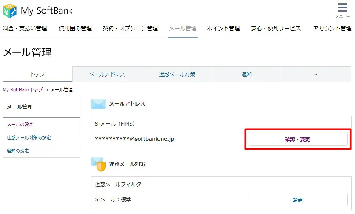Viewport: 355px width, 214px height.
Task: Open ポイント管理 in top navigation
Action: click(223, 29)
